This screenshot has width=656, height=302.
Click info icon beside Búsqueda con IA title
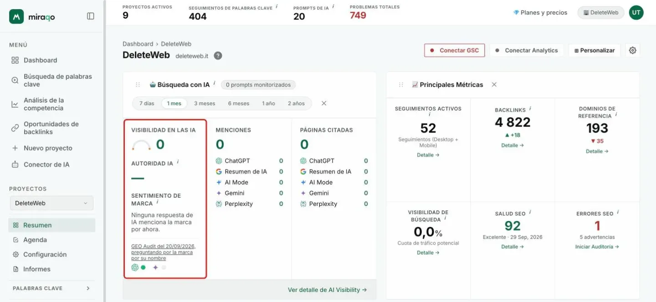click(215, 83)
